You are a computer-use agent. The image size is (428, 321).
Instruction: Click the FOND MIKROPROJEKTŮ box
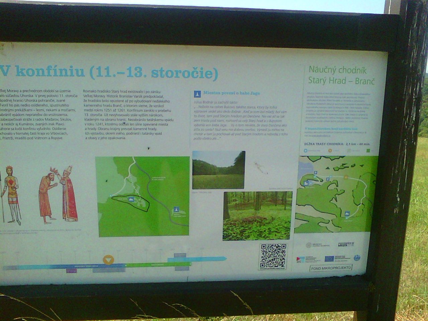click(x=331, y=268)
